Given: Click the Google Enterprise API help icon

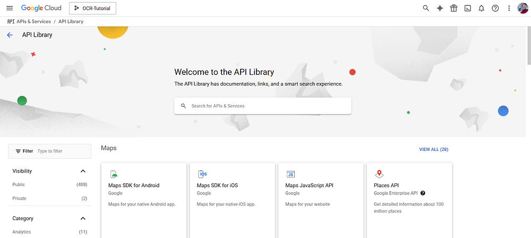Looking at the screenshot, I should pos(423,193).
